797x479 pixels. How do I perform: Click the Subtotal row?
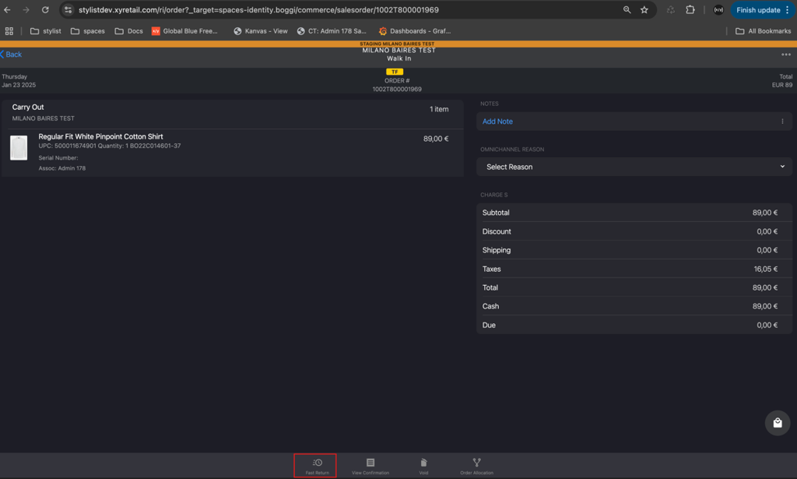tap(634, 213)
